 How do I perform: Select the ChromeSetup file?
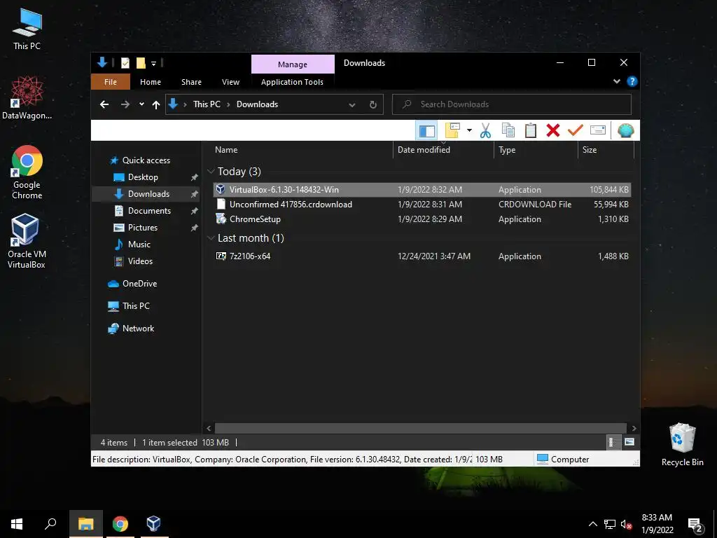click(x=422, y=219)
